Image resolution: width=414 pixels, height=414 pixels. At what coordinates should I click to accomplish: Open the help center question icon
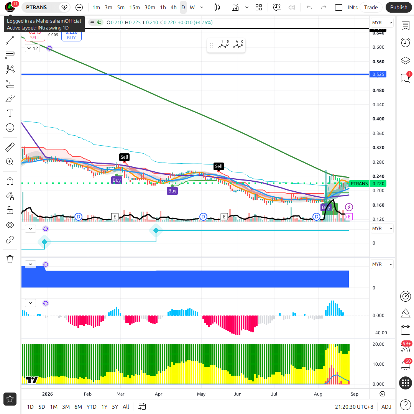click(x=406, y=404)
